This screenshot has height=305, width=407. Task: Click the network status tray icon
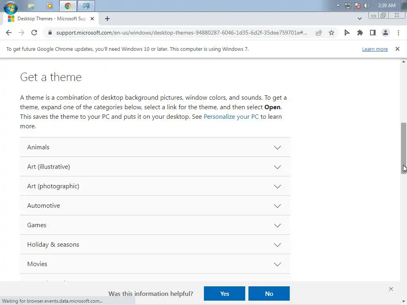point(347,6)
